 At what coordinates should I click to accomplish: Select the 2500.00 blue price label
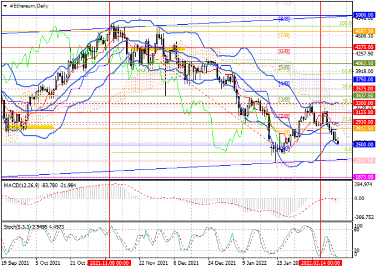pos(364,145)
